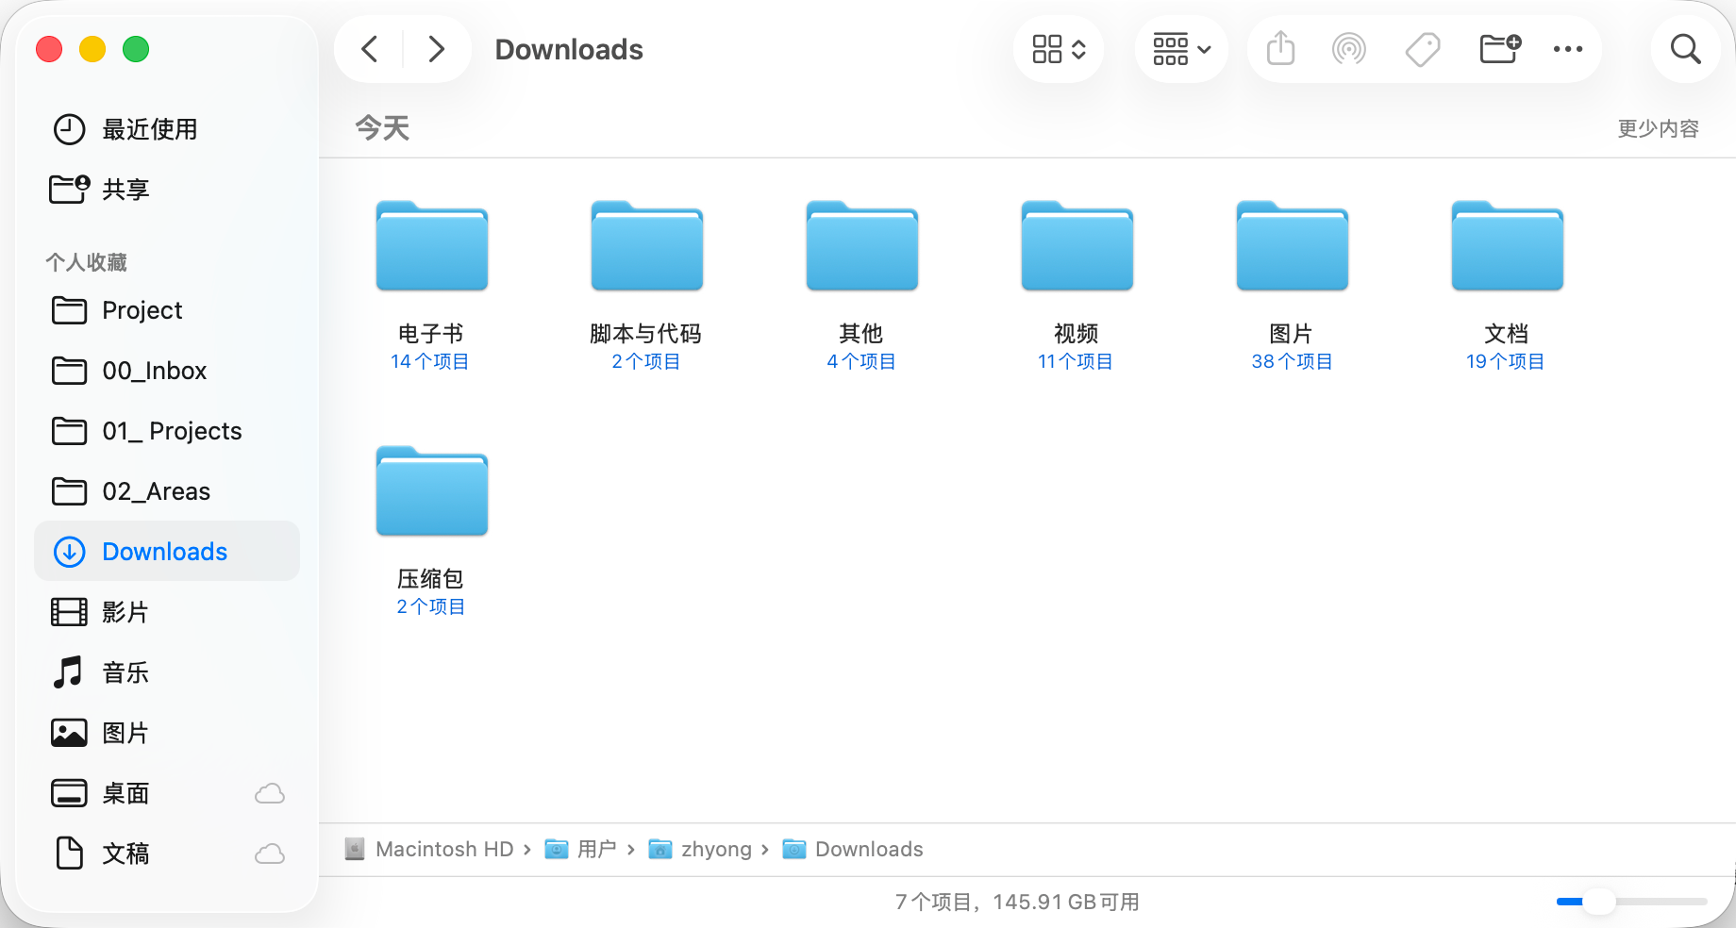The width and height of the screenshot is (1736, 928).
Task: Open 最近使用 in the sidebar
Action: (167, 129)
